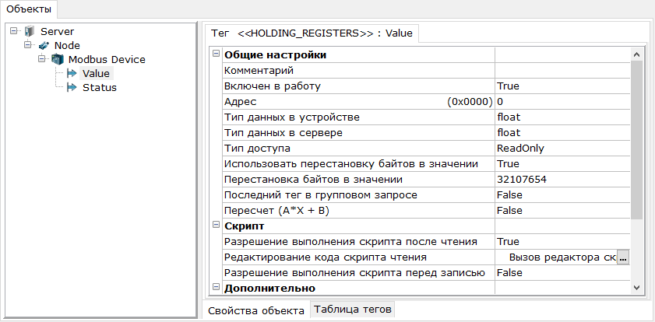Collapse the Node tree branch
This screenshot has height=322, width=655.
click(x=27, y=44)
